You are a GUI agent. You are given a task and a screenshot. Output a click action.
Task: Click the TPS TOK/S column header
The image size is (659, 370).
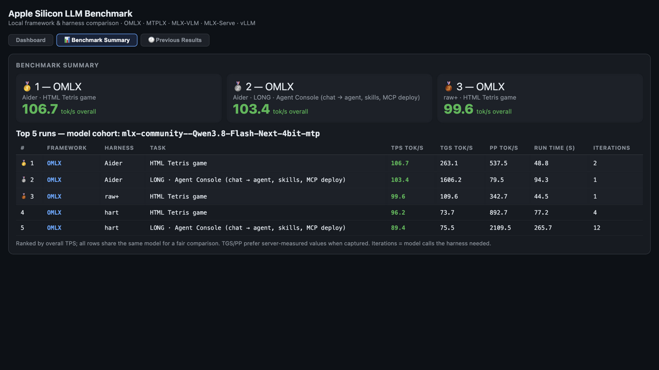tap(407, 148)
